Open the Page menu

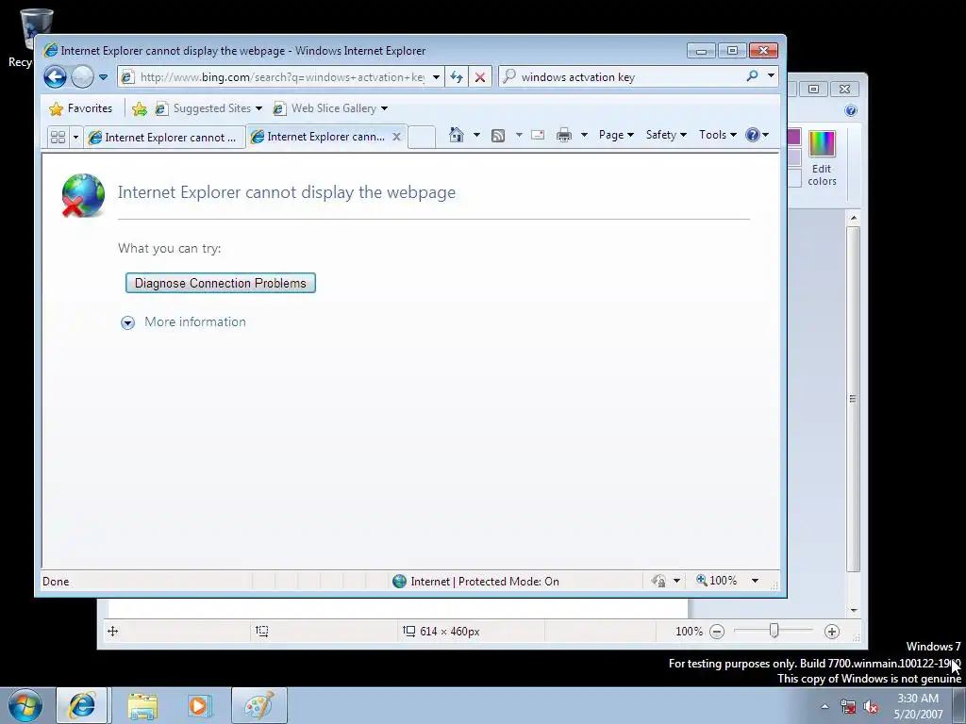(615, 135)
